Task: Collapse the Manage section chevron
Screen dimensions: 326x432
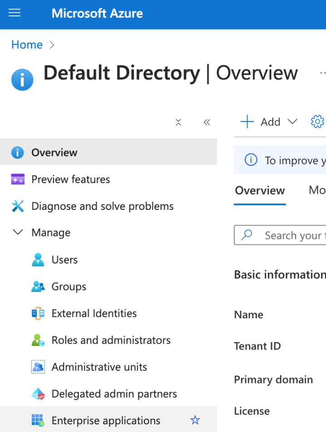Action: (18, 233)
